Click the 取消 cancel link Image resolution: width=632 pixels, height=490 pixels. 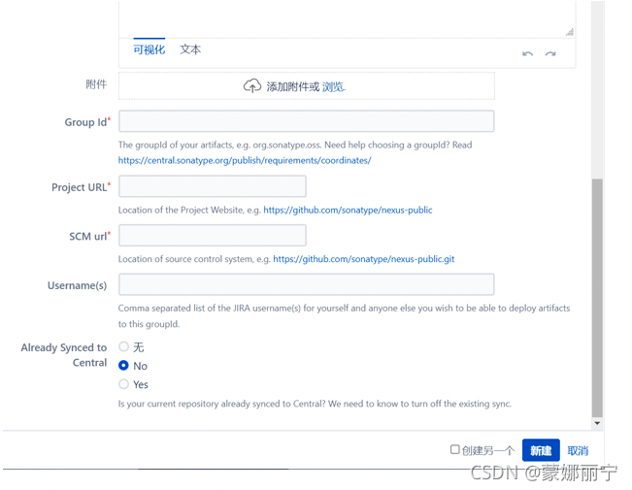coord(578,450)
